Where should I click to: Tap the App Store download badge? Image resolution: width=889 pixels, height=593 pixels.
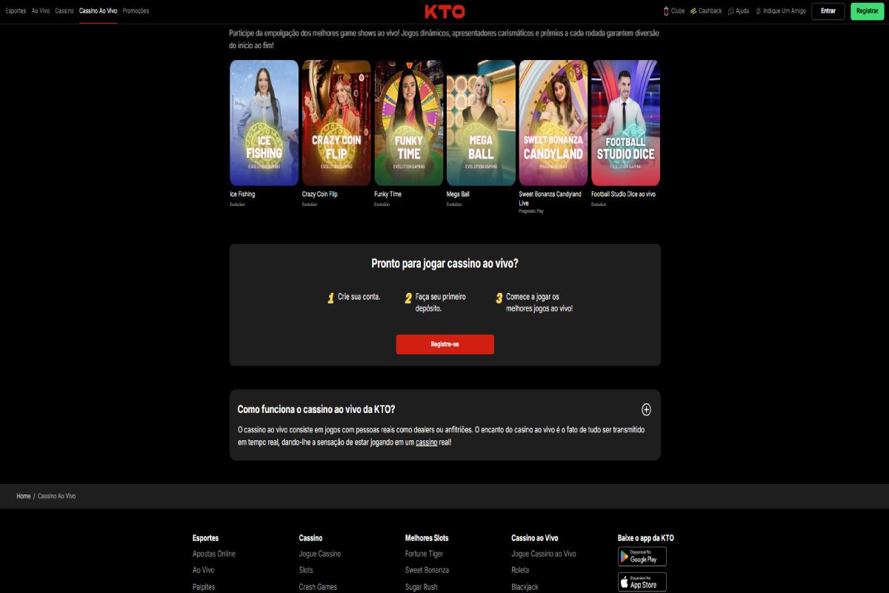(642, 582)
